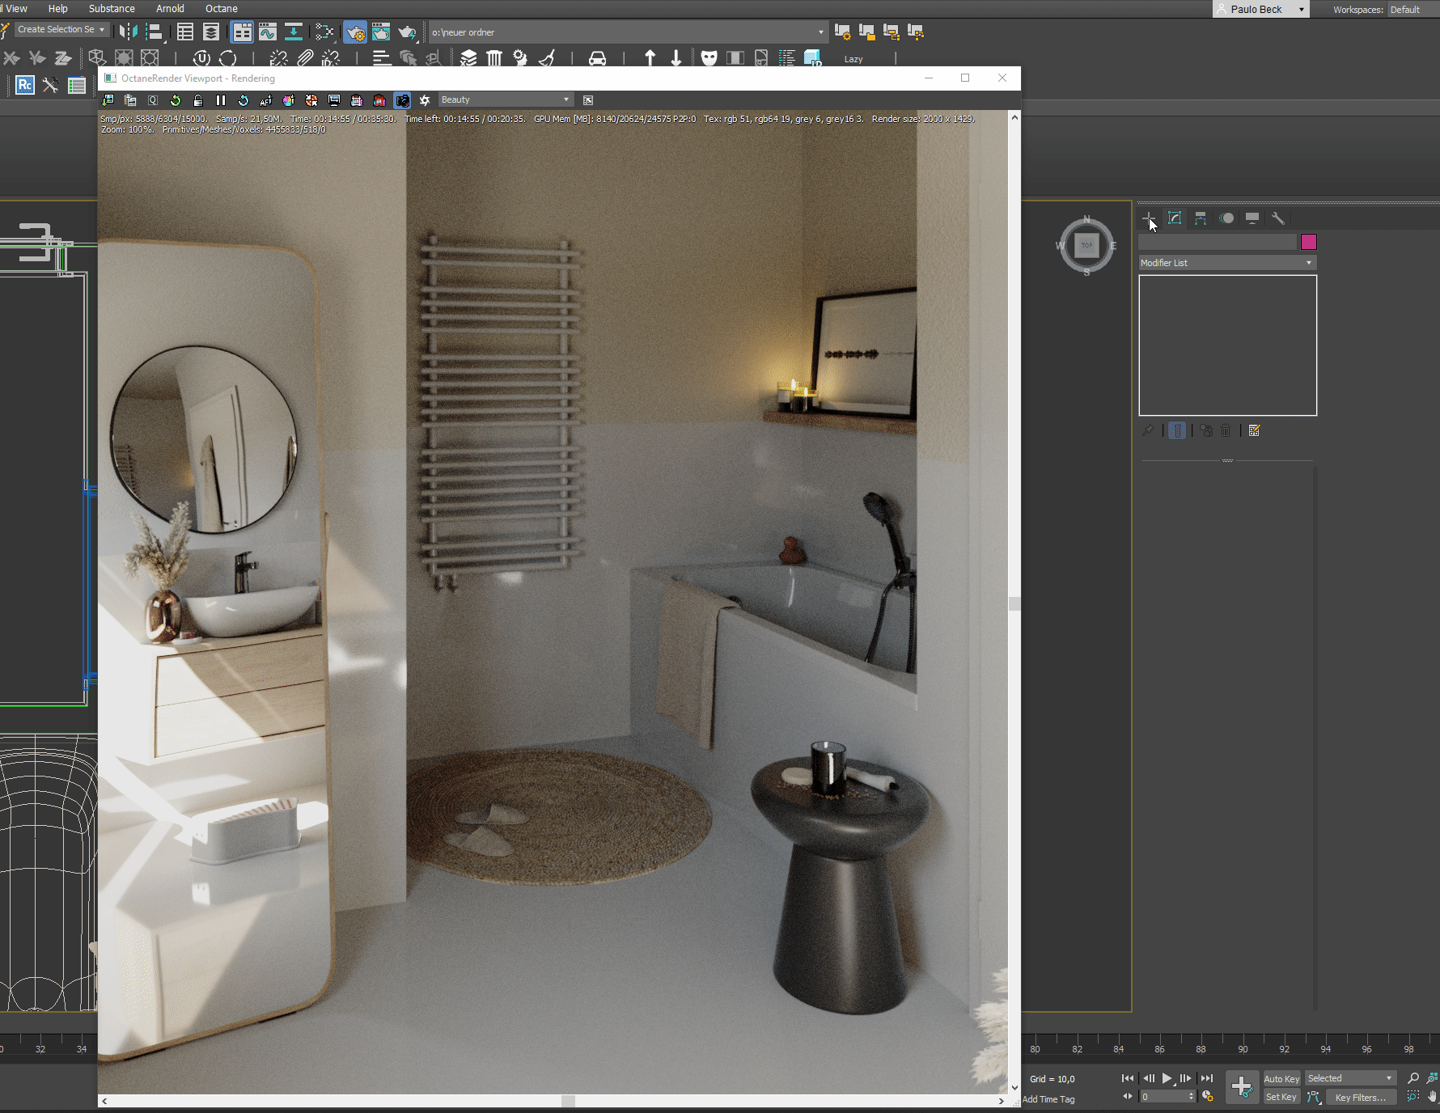This screenshot has width=1440, height=1113.
Task: Click the Mirror tool icon
Action: point(128,32)
